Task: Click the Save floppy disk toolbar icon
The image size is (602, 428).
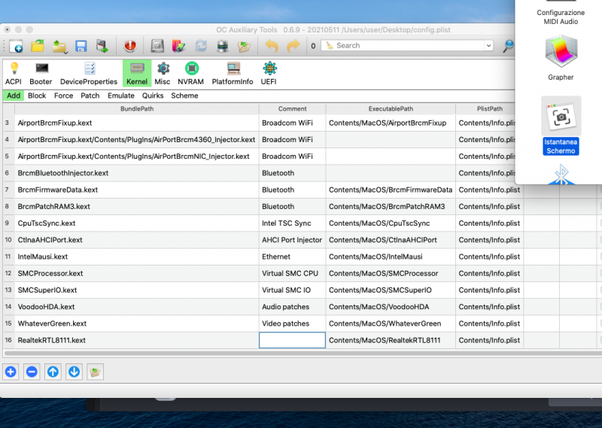Action: pyautogui.click(x=81, y=46)
